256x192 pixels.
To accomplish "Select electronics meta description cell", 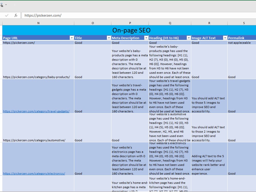I will coord(130,159).
